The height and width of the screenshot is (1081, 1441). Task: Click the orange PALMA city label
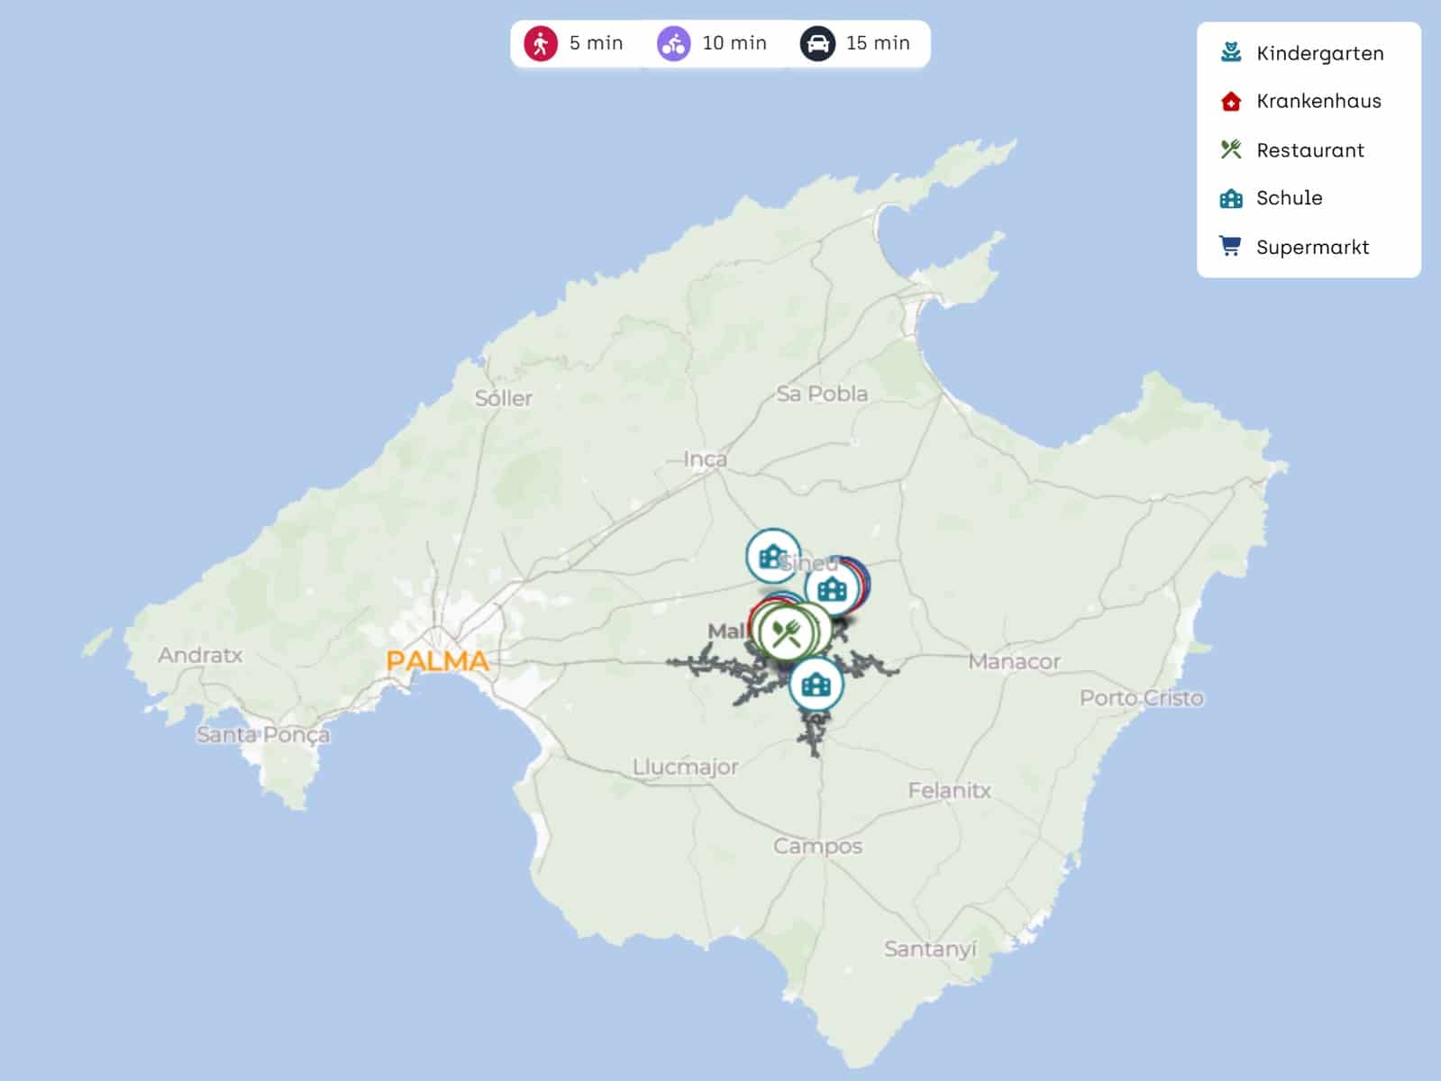pos(437,661)
